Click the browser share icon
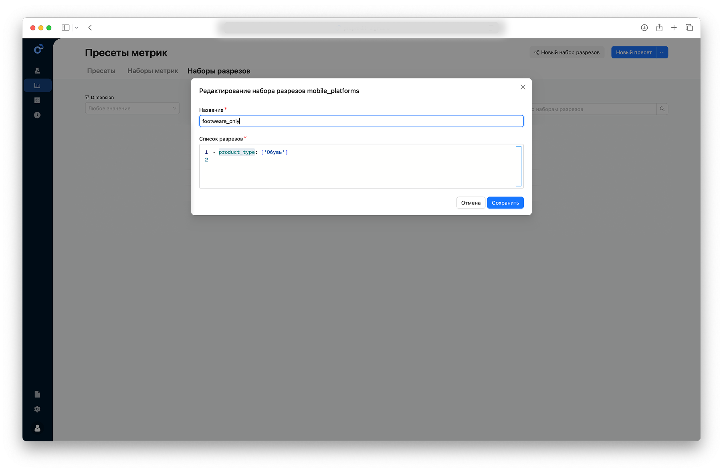This screenshot has width=723, height=471. 659,28
